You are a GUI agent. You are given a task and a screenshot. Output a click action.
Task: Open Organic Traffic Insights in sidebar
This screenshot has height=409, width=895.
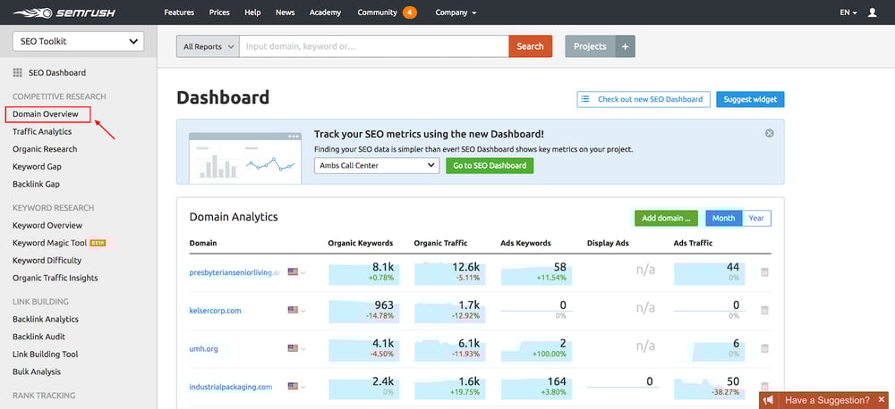[x=55, y=278]
